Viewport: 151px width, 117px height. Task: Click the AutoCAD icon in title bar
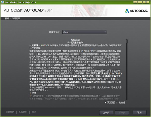[x=2, y=2]
